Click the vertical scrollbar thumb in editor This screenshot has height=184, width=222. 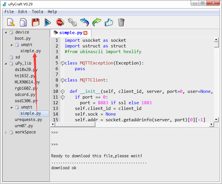[x=216, y=45]
